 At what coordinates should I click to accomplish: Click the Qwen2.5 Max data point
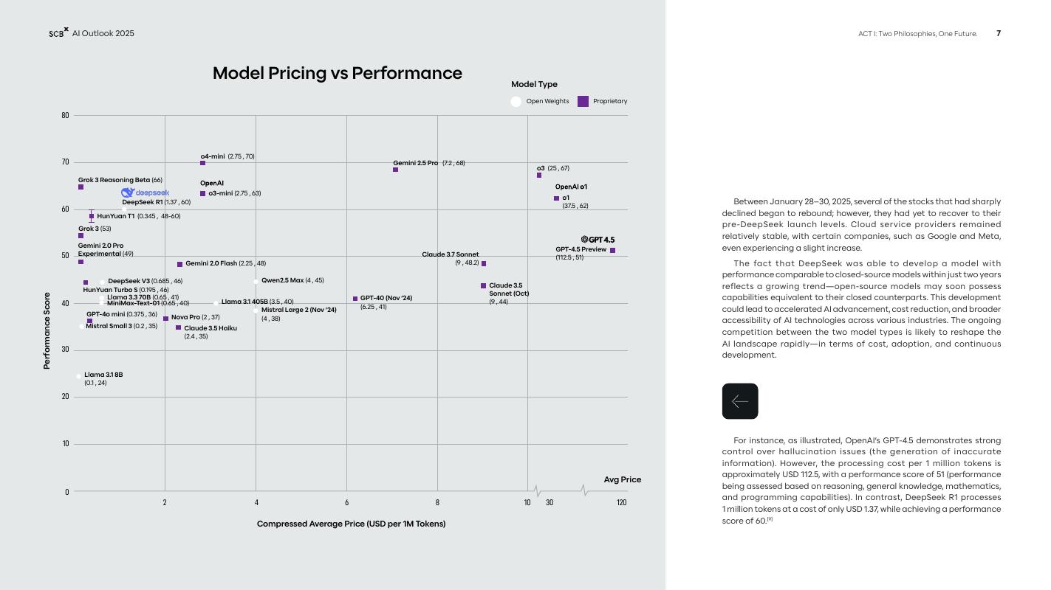(256, 282)
